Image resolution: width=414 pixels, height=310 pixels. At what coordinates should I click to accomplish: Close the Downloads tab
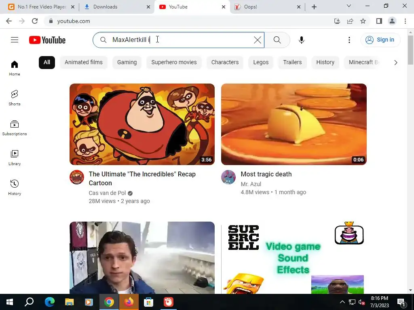[x=148, y=7]
